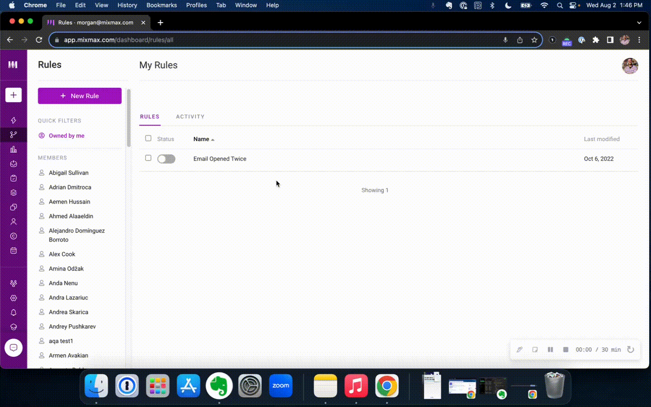Switch to the Activity tab
The height and width of the screenshot is (407, 651).
click(x=190, y=117)
